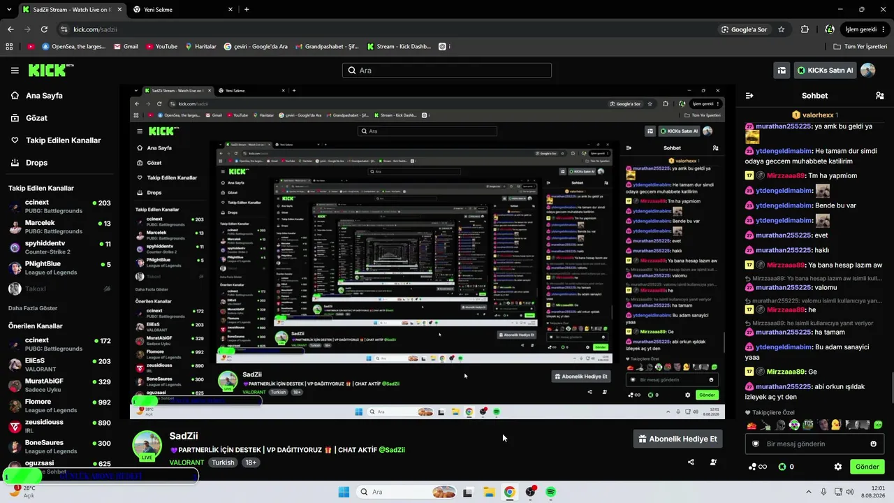The image size is (894, 503).
Task: Show more followed channels via Daha Fazla Göster
Action: click(x=33, y=308)
